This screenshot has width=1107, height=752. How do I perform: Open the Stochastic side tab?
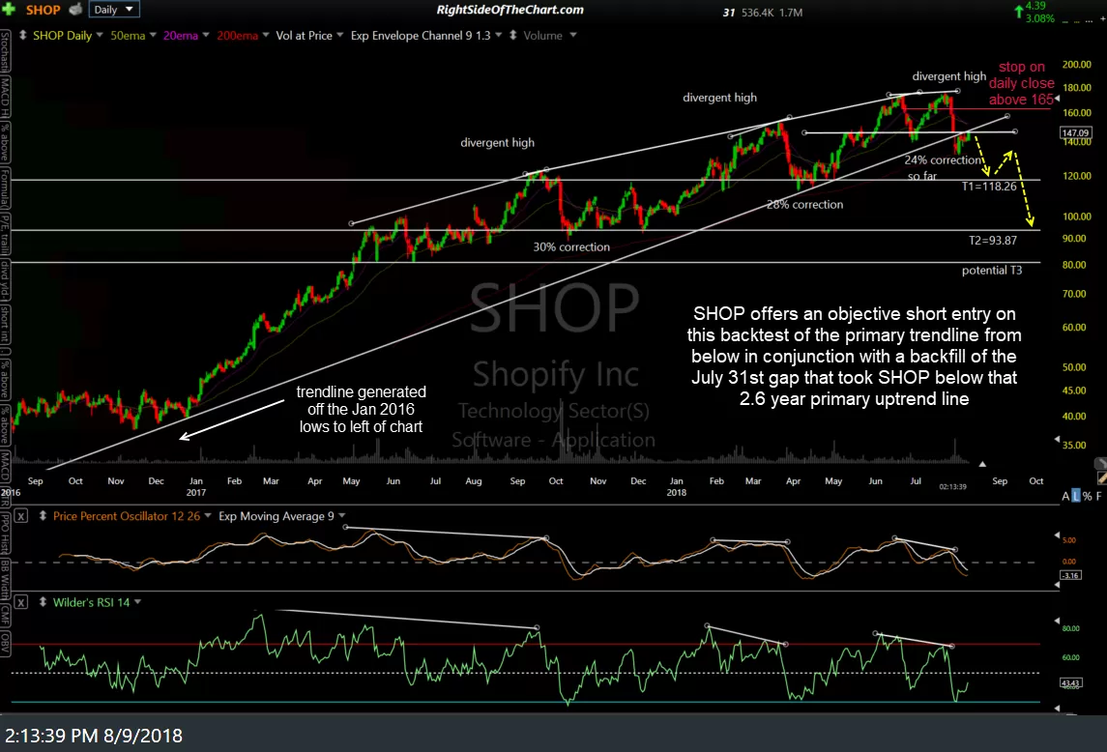[x=5, y=51]
